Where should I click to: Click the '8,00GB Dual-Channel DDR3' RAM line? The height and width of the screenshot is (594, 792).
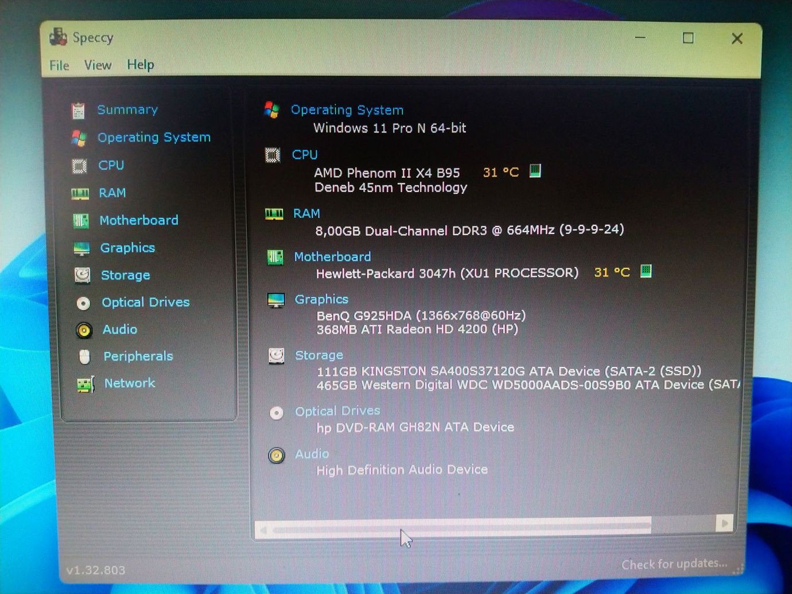point(469,230)
